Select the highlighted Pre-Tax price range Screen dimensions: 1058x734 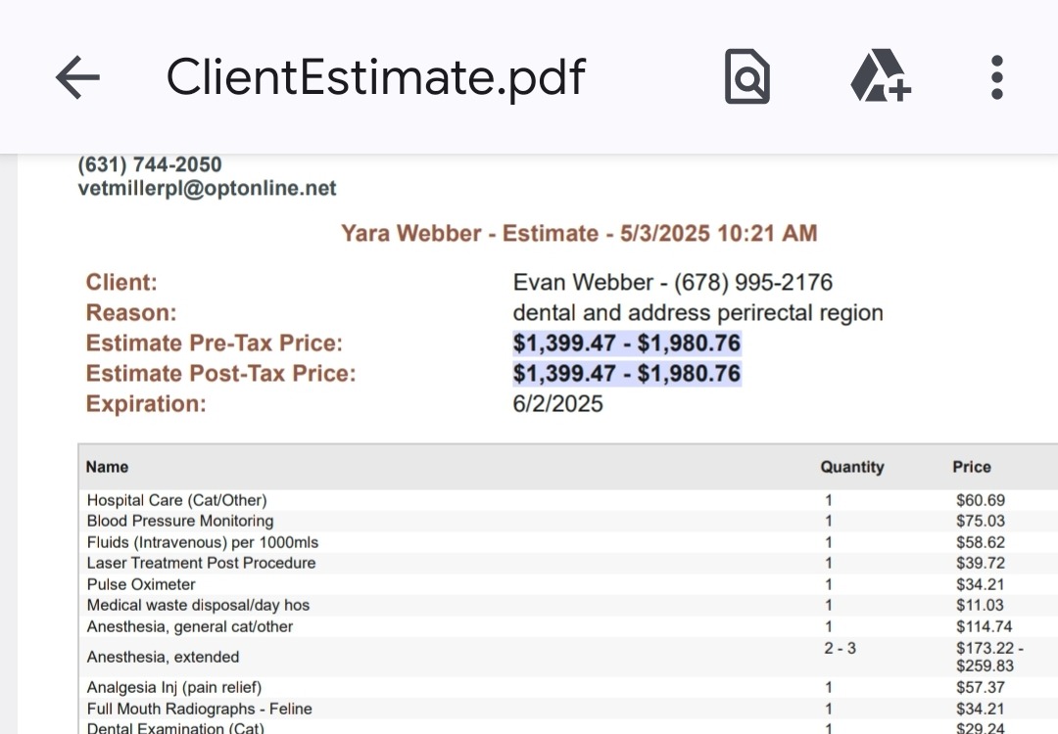point(627,344)
